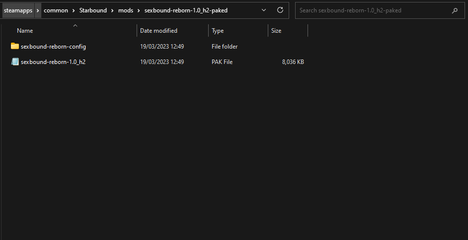Screen dimensions: 468x240
Task: Refresh the current folder view
Action: 280,10
